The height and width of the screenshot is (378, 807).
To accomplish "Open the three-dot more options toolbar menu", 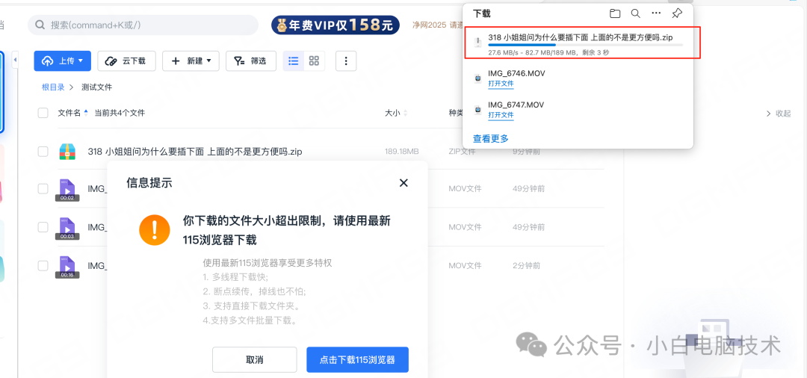I will coord(346,61).
